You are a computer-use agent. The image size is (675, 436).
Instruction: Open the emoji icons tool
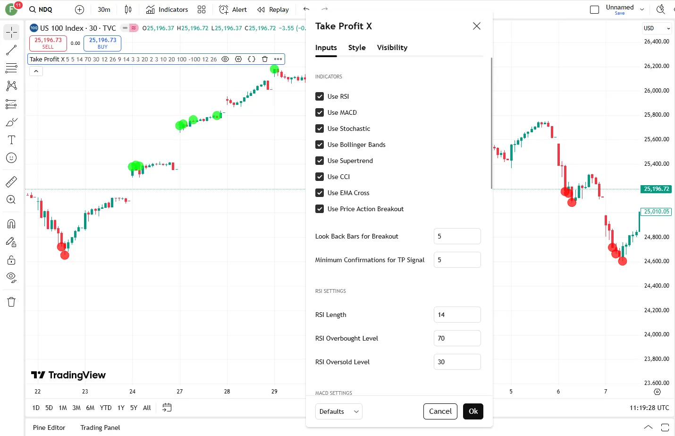point(11,158)
